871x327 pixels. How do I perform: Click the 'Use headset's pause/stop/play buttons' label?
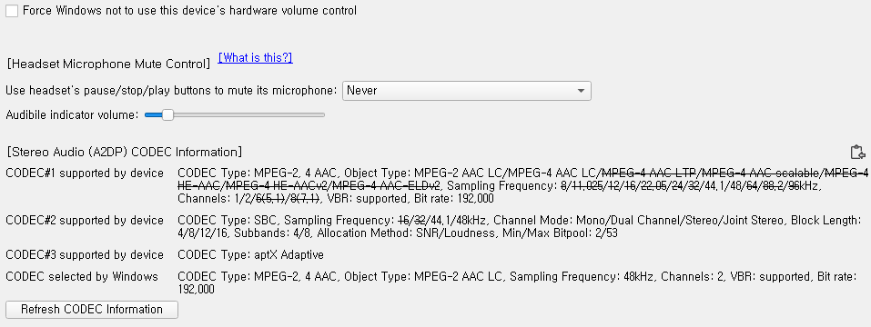171,90
